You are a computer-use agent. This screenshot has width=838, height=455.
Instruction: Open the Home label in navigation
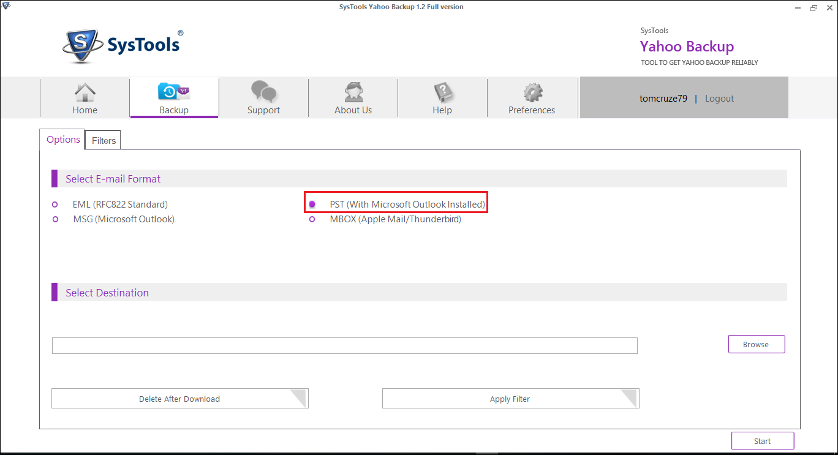tap(85, 110)
